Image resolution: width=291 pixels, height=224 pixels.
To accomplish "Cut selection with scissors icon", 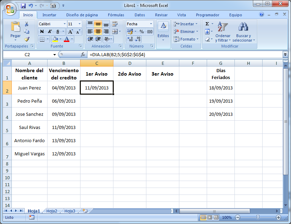I will [x=27, y=24].
